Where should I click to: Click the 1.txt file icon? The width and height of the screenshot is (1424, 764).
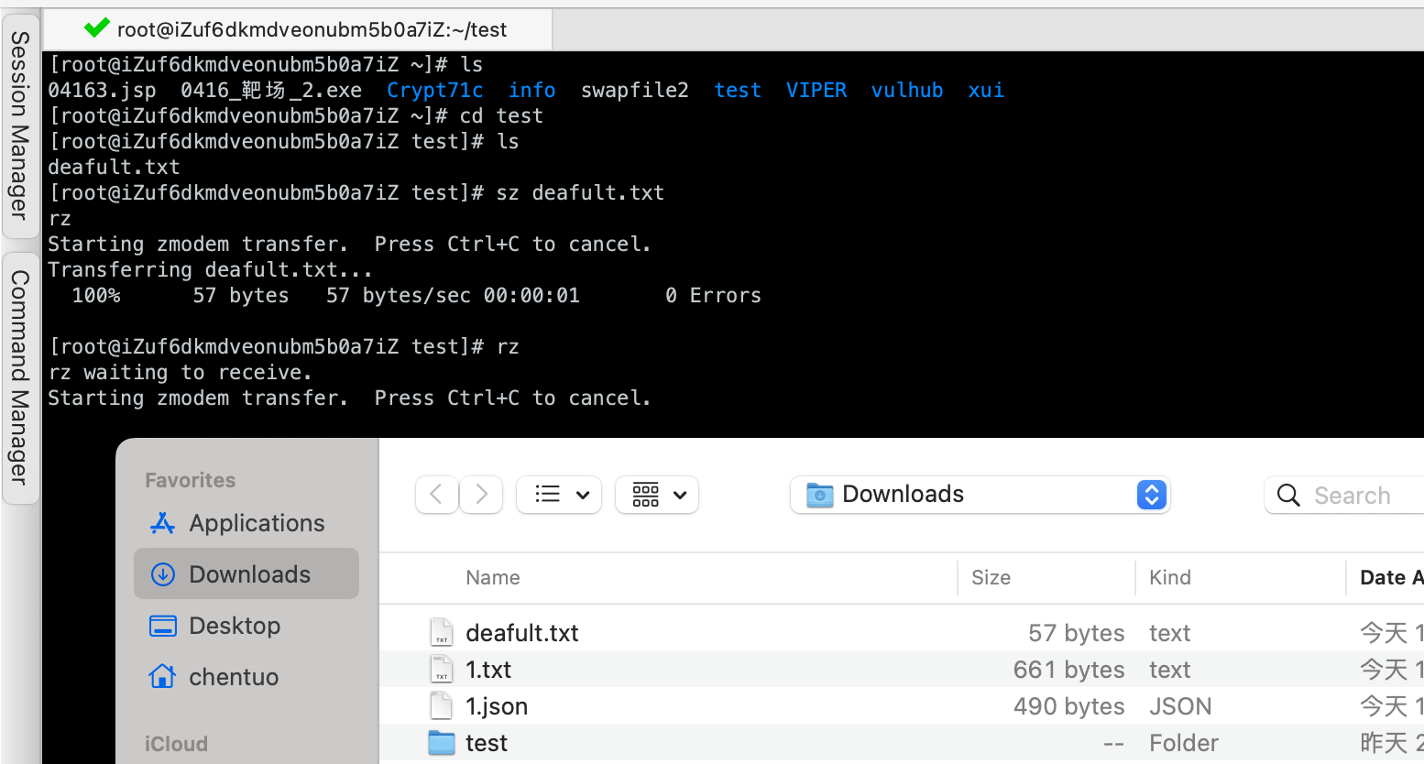(442, 670)
